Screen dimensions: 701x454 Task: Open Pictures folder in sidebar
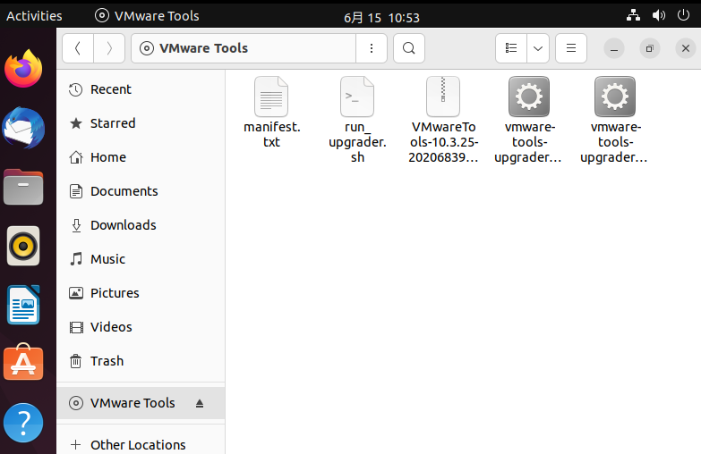click(141, 293)
